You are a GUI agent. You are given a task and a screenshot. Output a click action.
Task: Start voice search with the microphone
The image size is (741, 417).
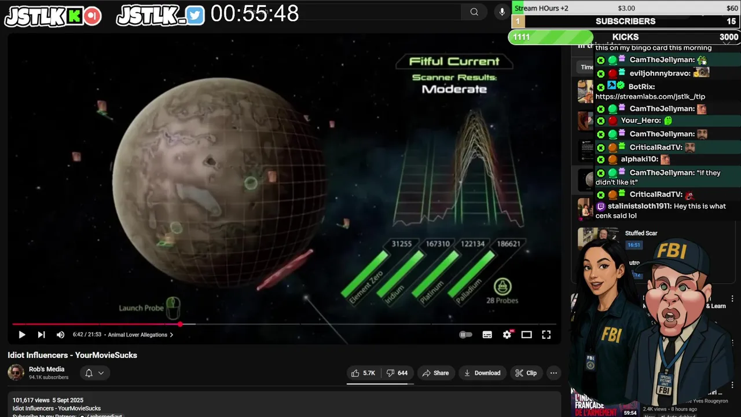coord(502,12)
